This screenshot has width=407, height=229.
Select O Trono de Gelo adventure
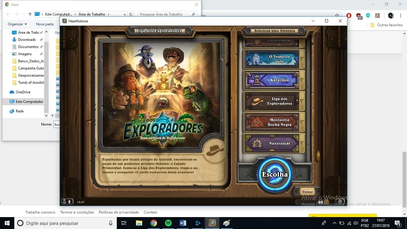tap(272, 59)
